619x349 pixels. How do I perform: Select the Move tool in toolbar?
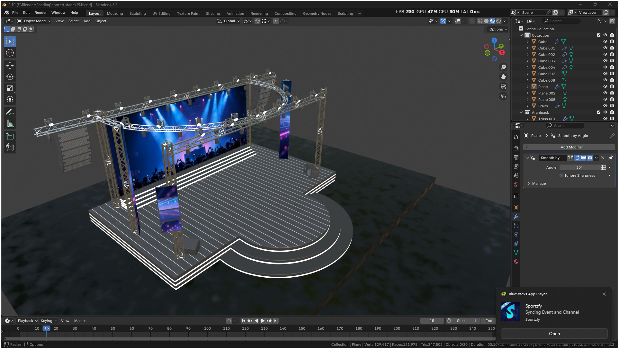click(x=10, y=66)
